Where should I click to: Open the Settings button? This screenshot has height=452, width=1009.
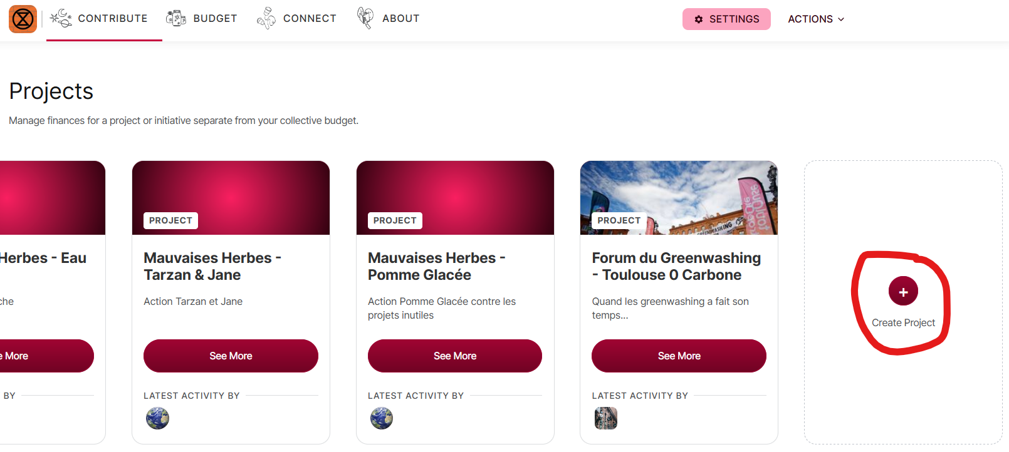(726, 19)
